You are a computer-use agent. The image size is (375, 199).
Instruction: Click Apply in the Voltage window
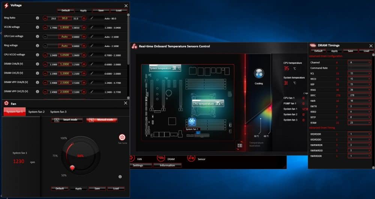point(83,11)
